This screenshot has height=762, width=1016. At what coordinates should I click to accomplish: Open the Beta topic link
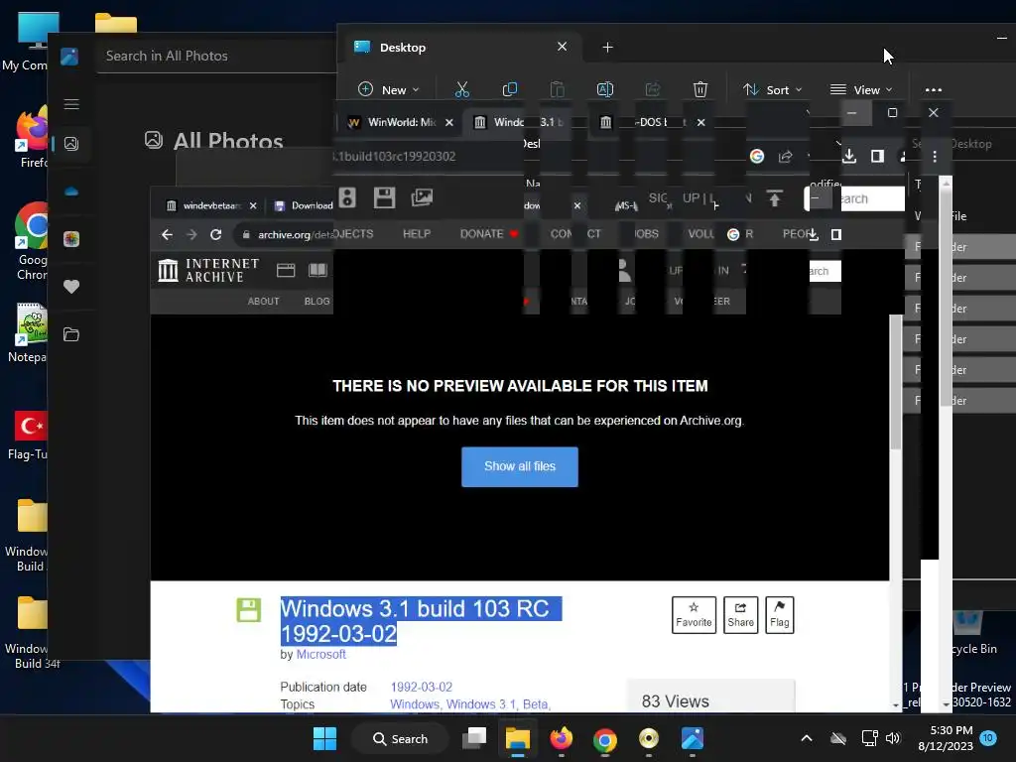click(537, 704)
